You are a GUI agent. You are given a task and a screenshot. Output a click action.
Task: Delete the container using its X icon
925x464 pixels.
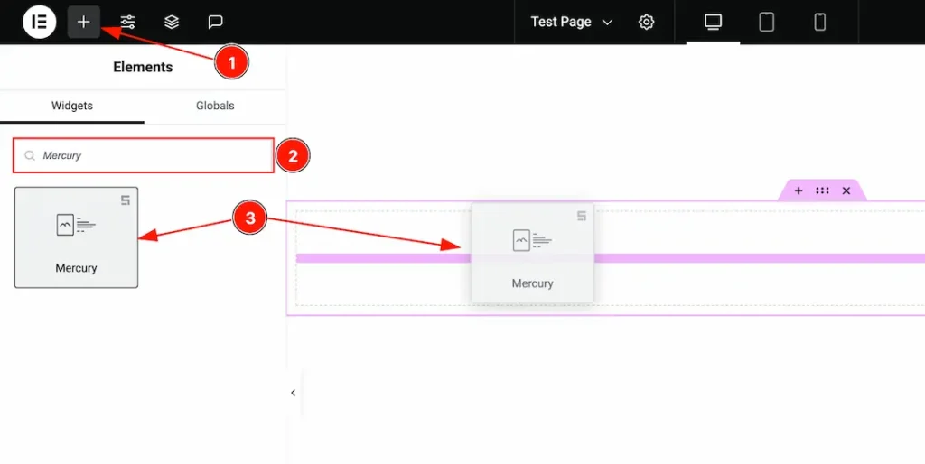pyautogui.click(x=846, y=190)
